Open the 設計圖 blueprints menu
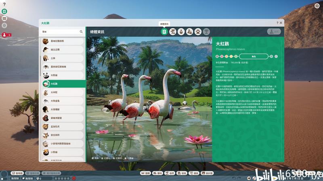The image size is (323, 181). (x=207, y=173)
